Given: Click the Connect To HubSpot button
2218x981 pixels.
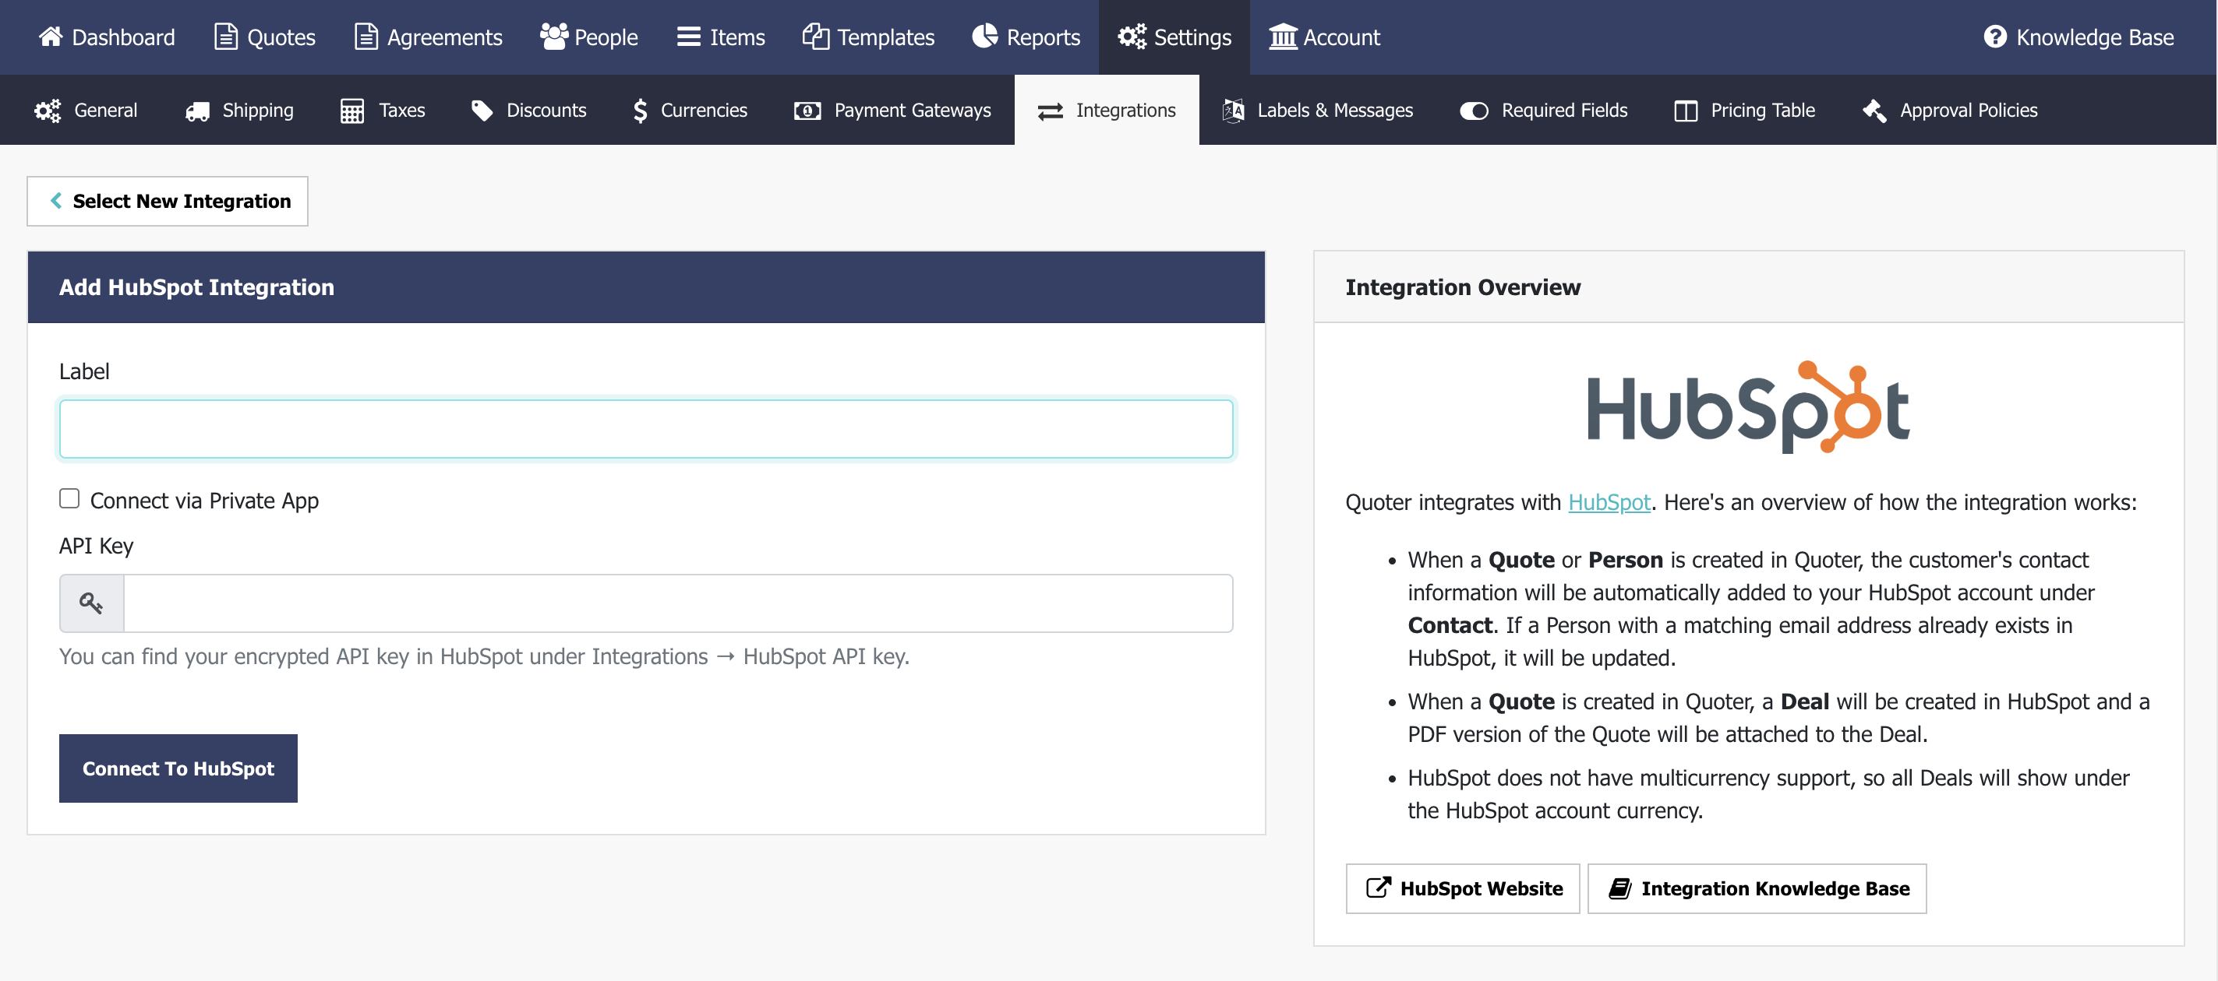Looking at the screenshot, I should (x=178, y=768).
